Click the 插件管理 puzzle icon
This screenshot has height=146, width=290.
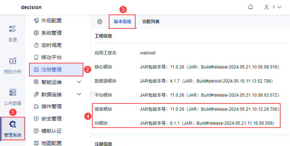tap(36, 106)
